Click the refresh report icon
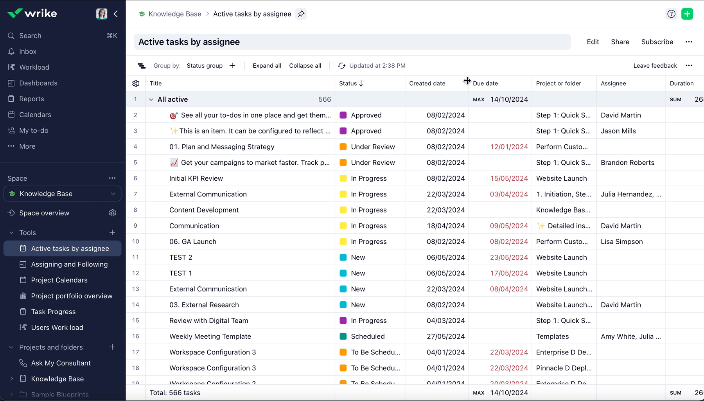 pyautogui.click(x=341, y=66)
